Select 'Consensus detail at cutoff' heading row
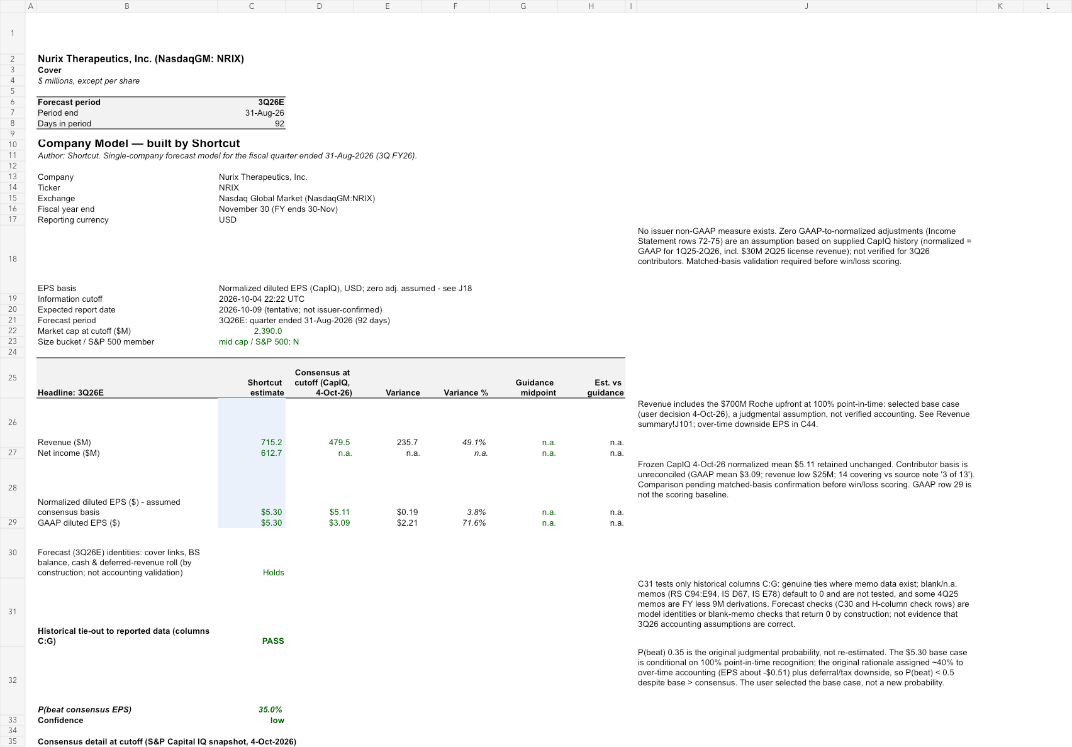The height and width of the screenshot is (747, 1072). click(167, 741)
